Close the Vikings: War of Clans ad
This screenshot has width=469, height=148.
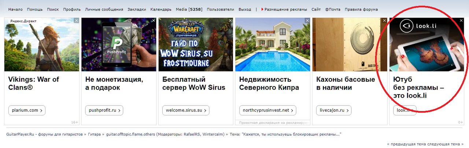pos(76,21)
